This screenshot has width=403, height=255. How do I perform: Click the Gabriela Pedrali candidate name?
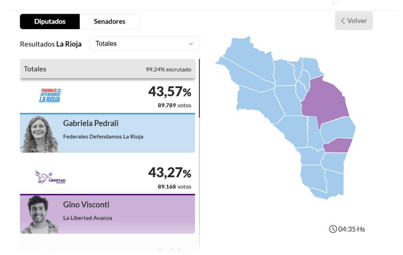[91, 123]
